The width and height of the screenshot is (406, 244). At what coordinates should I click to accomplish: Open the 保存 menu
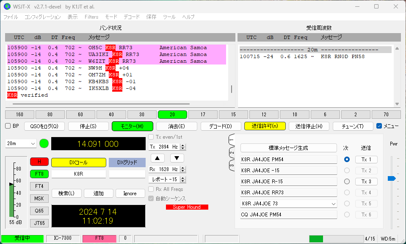click(x=151, y=17)
